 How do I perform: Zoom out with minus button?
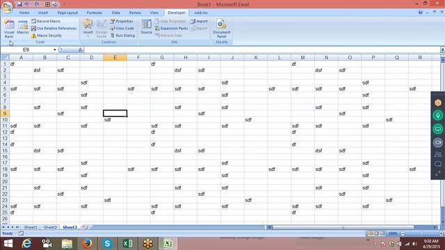(403, 233)
